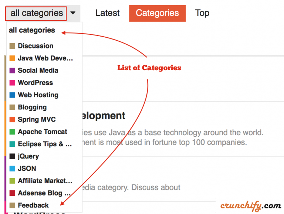Select Eclipse Tips category entry
The image size is (284, 214).
pyautogui.click(x=44, y=144)
